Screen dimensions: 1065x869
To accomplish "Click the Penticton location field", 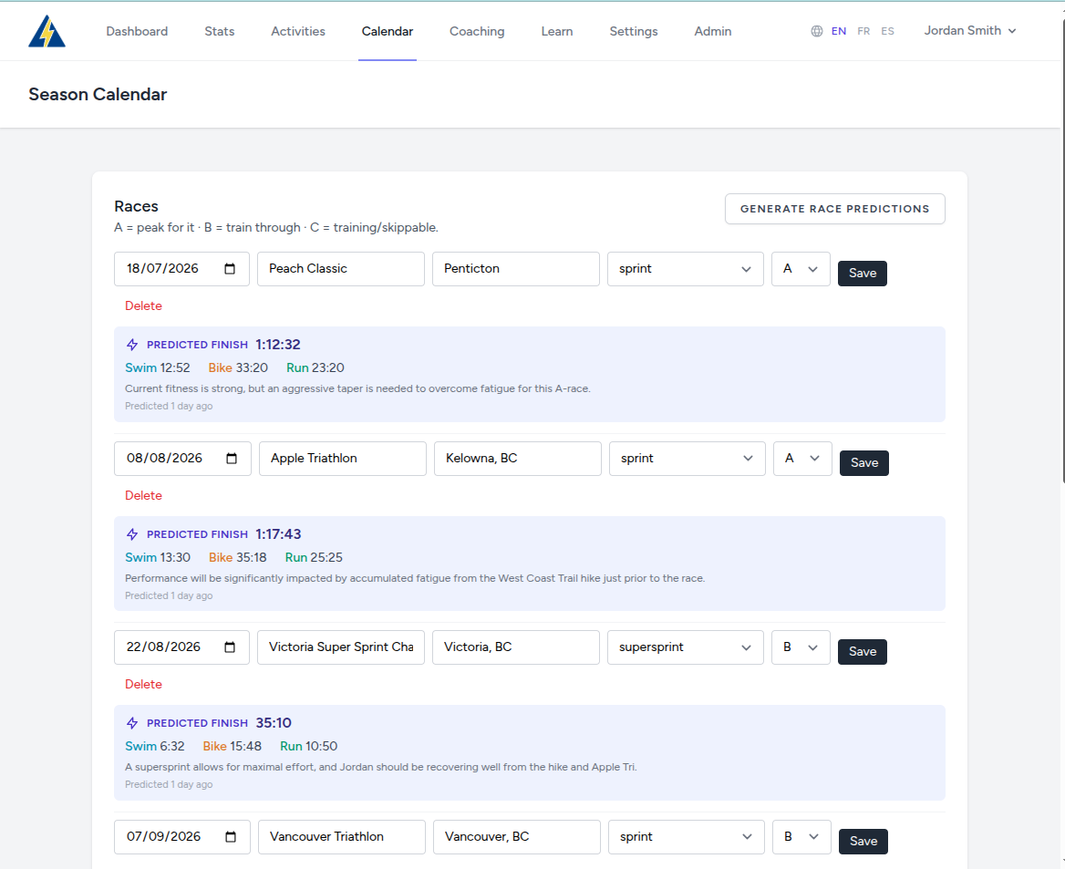I will [515, 269].
